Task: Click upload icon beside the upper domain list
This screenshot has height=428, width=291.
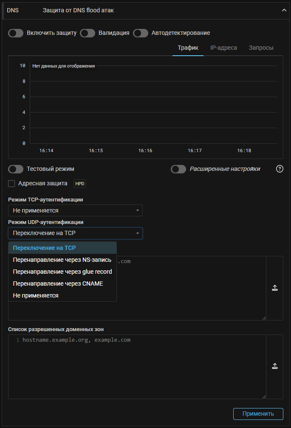Action: tap(274, 288)
